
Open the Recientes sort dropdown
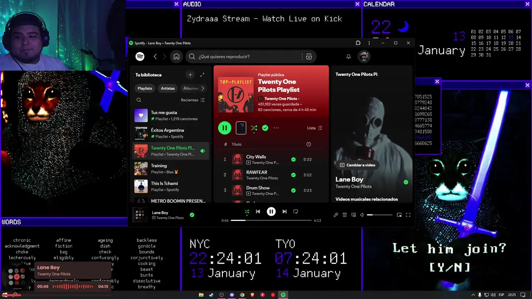click(x=193, y=100)
